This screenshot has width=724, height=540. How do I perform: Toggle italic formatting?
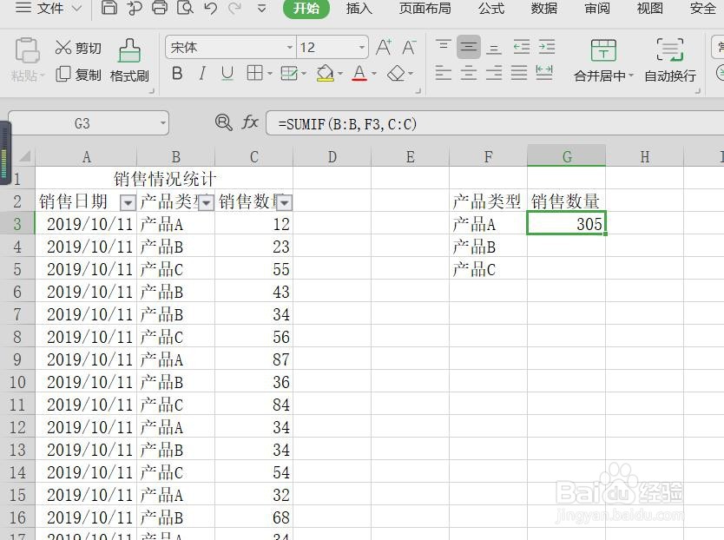tap(201, 74)
